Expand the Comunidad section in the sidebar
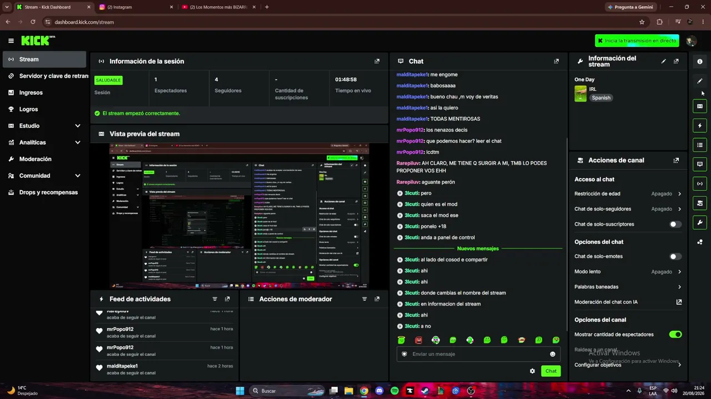This screenshot has width=711, height=399. click(44, 176)
